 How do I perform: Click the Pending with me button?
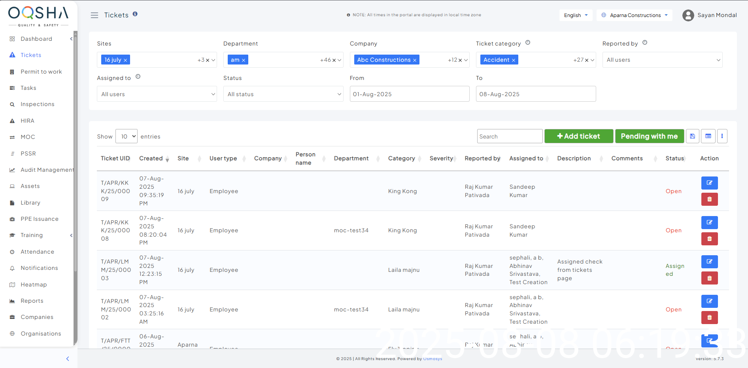pyautogui.click(x=649, y=136)
